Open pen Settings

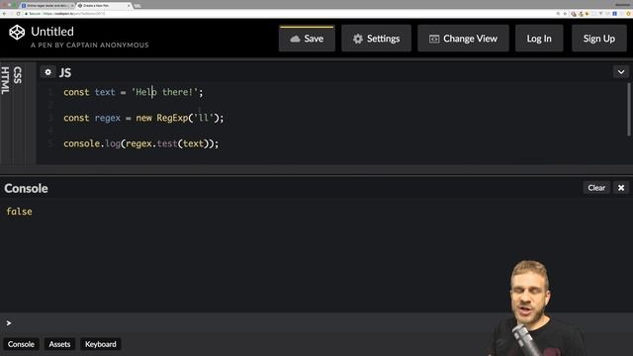tap(376, 39)
